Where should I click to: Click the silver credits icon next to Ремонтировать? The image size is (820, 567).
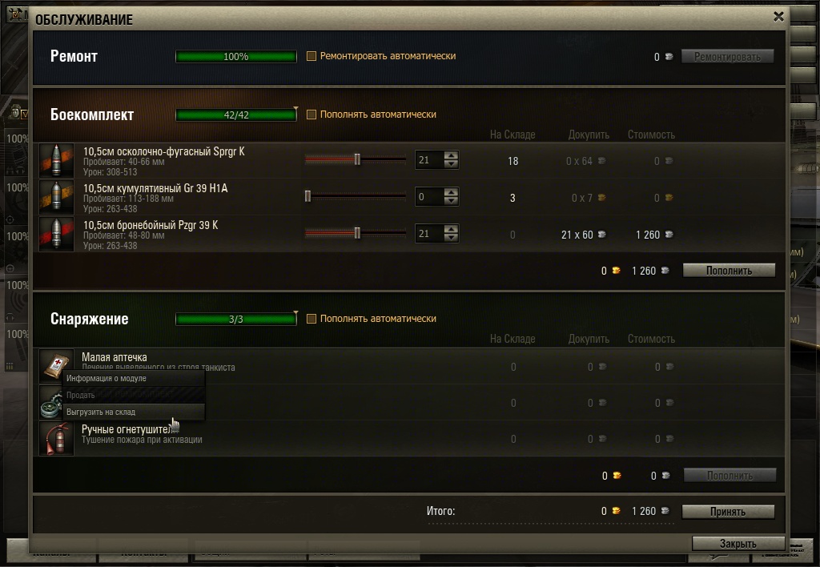click(x=669, y=57)
